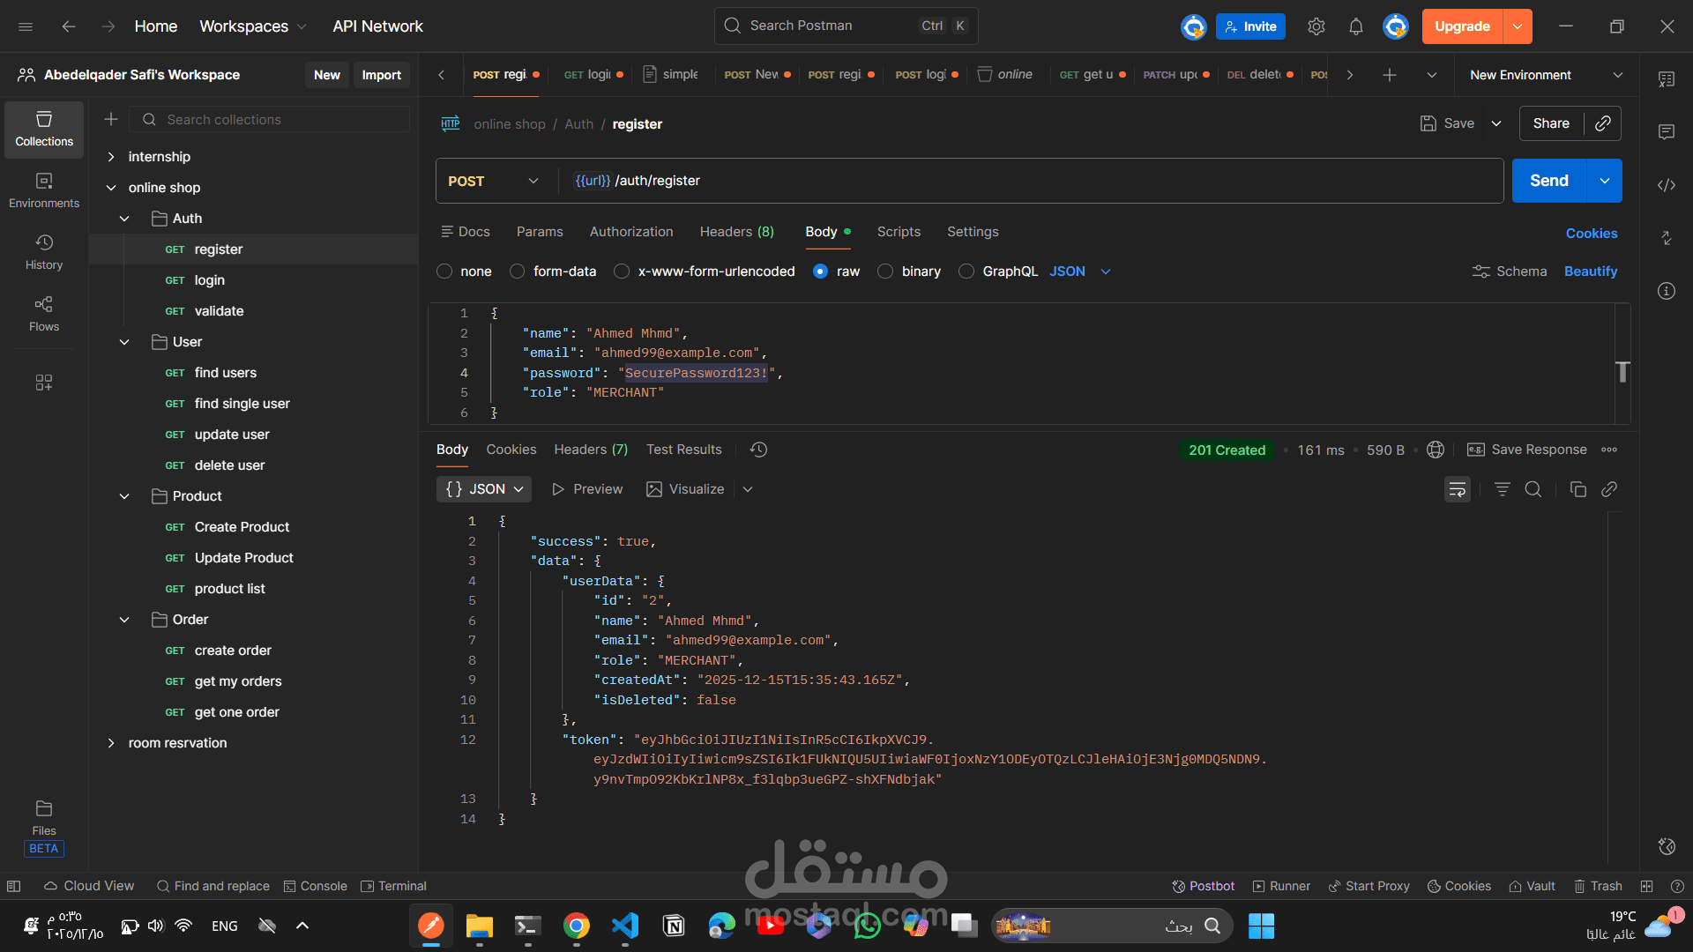Toggle word wrap in response viewer

click(1457, 489)
